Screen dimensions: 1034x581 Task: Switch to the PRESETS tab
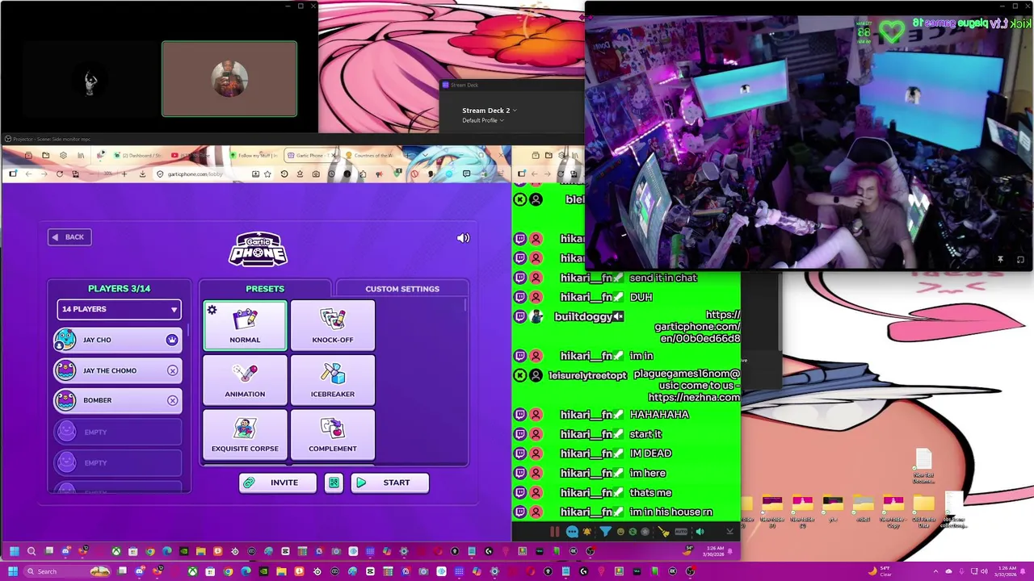[x=265, y=288]
